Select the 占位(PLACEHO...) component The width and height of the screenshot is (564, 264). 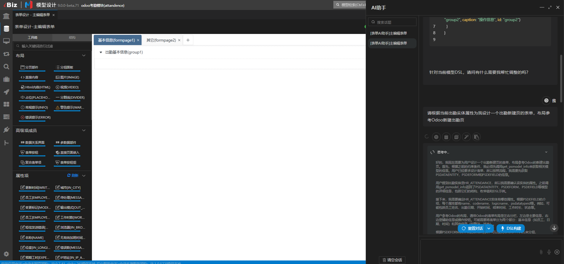[x=35, y=97]
